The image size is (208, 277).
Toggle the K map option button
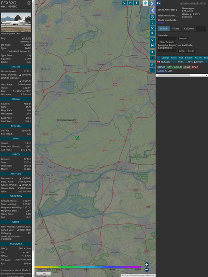152,33
